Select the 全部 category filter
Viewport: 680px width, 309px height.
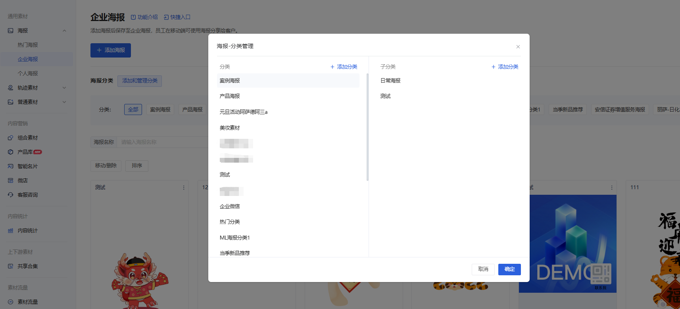(133, 109)
